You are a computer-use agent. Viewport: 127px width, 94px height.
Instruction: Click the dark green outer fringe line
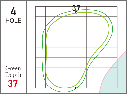[43, 51]
